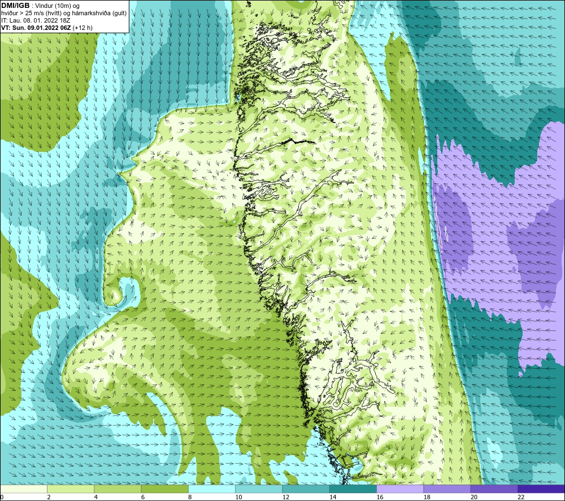Click the legend scale label '20'

coord(474,497)
